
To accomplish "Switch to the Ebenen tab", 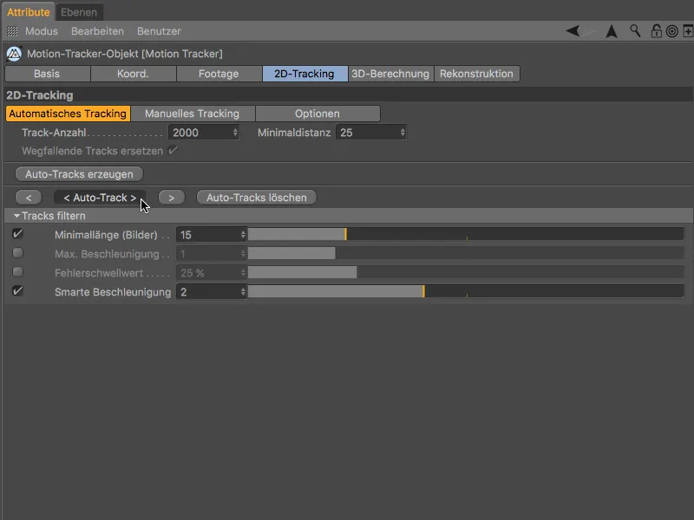I will [79, 12].
